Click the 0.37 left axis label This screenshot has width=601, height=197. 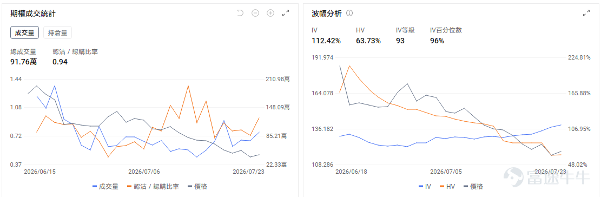click(16, 165)
